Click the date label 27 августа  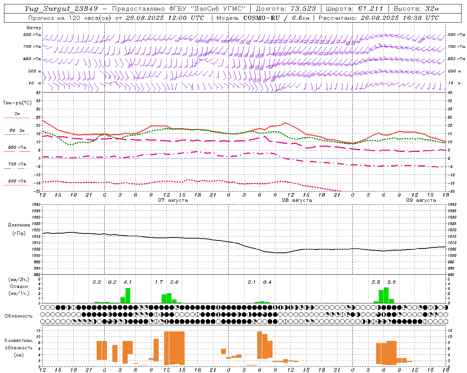(x=173, y=200)
